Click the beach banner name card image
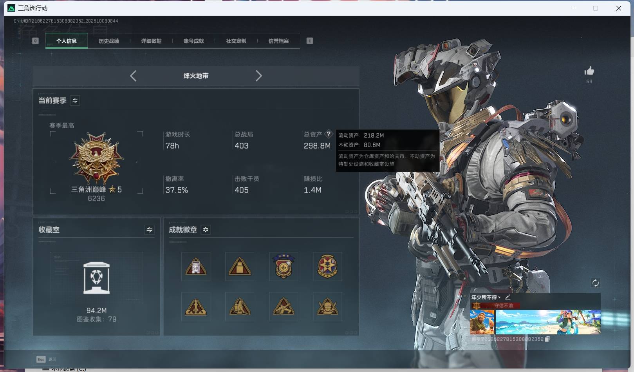The width and height of the screenshot is (634, 372). (548, 322)
